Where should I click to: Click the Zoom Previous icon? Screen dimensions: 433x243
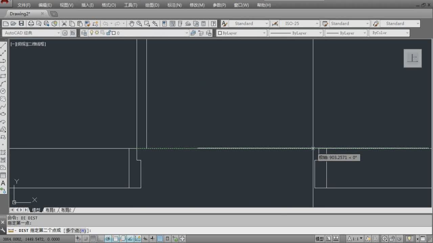click(x=155, y=24)
